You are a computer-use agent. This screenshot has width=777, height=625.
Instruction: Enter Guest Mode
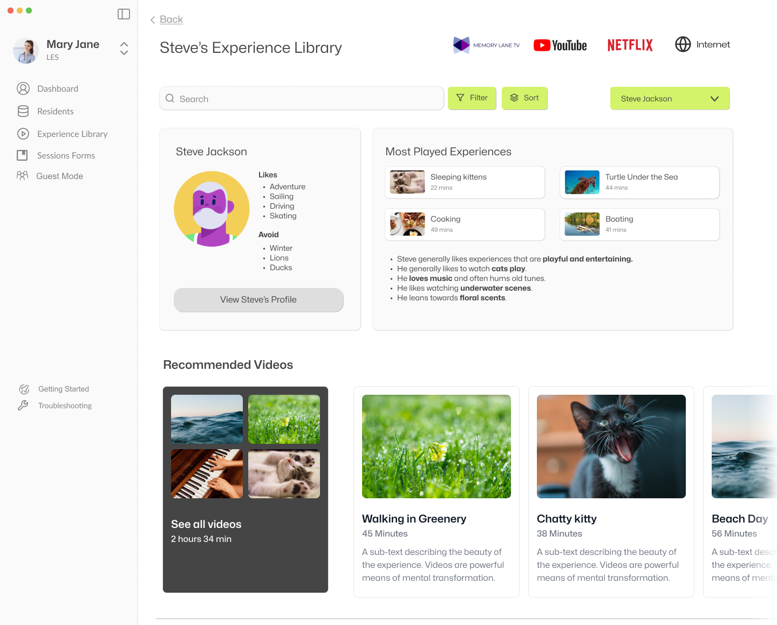pos(59,176)
